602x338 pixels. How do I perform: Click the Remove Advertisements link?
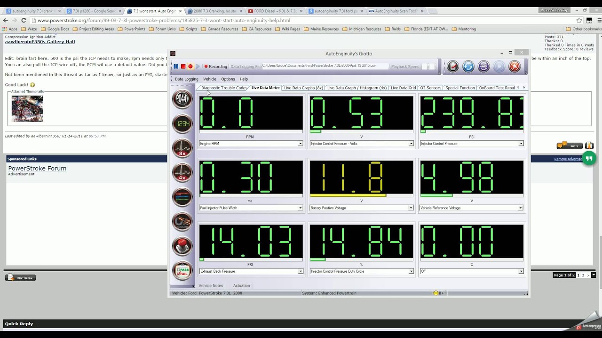(x=568, y=159)
